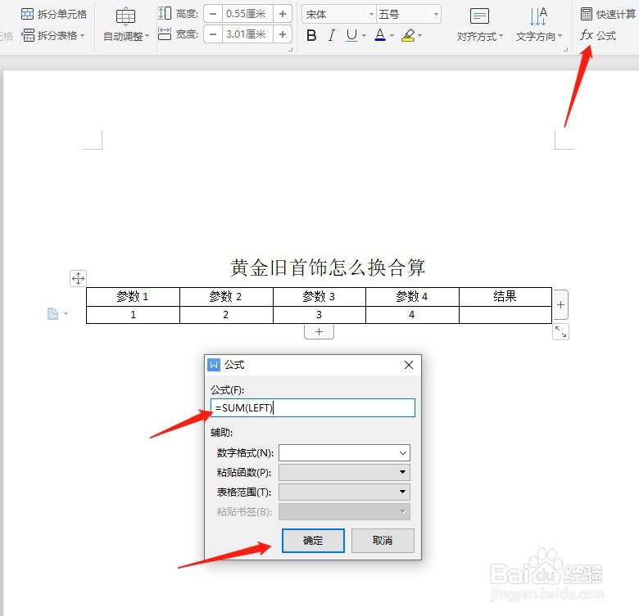Click the cell containing value 1
639x616 pixels.
point(133,315)
